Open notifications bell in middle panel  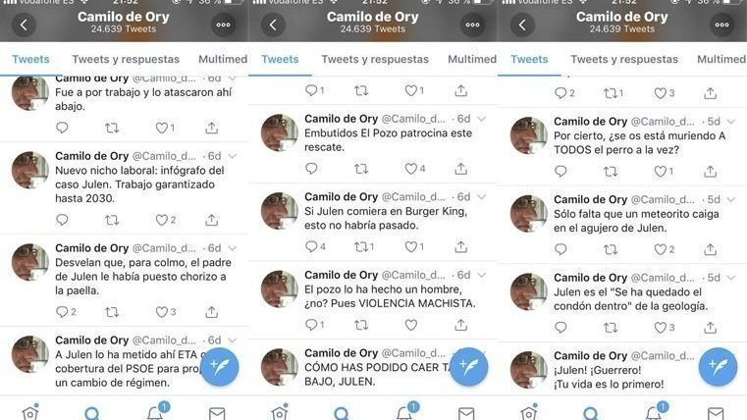pos(404,412)
